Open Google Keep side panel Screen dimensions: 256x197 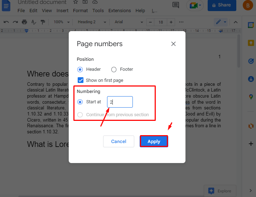[251, 43]
